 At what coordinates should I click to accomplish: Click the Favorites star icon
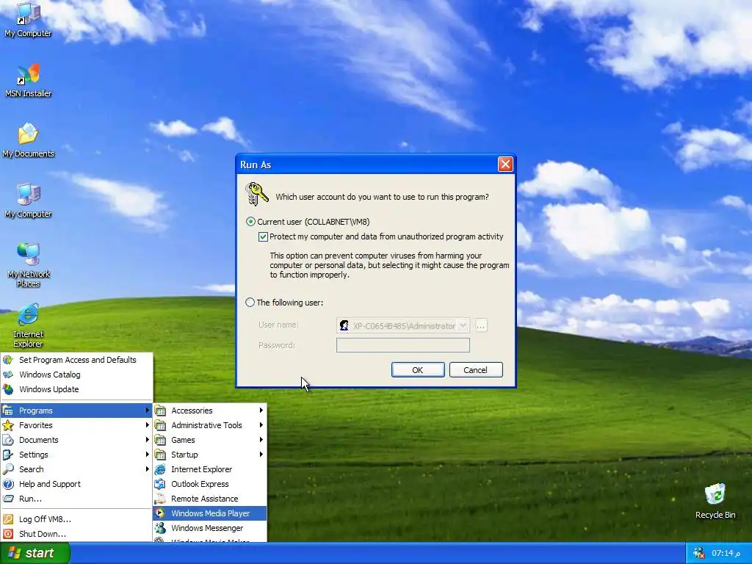point(7,425)
